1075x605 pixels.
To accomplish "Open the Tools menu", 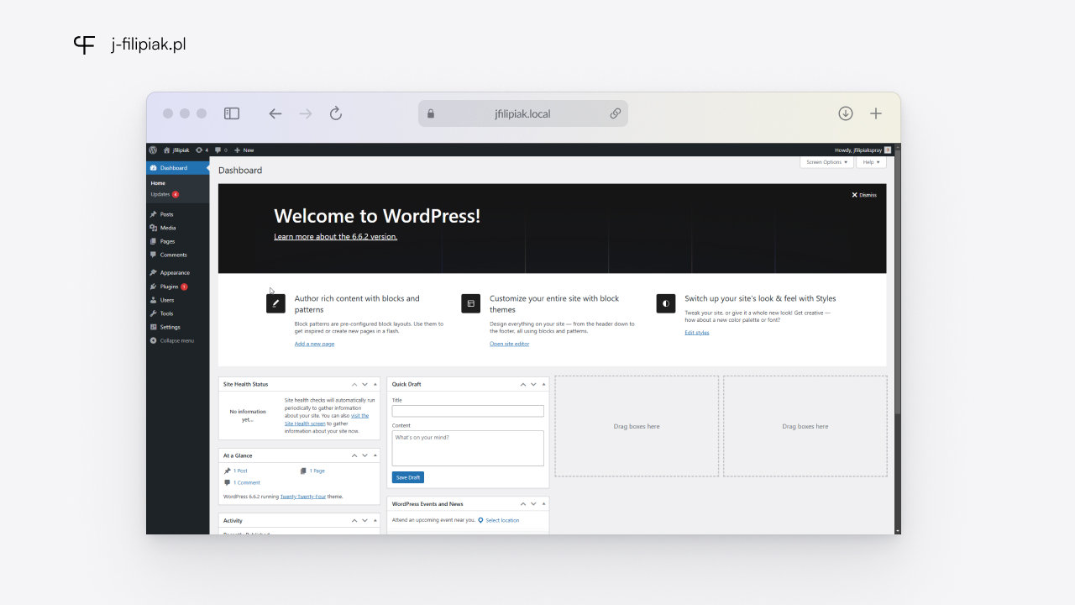I will 177,313.
